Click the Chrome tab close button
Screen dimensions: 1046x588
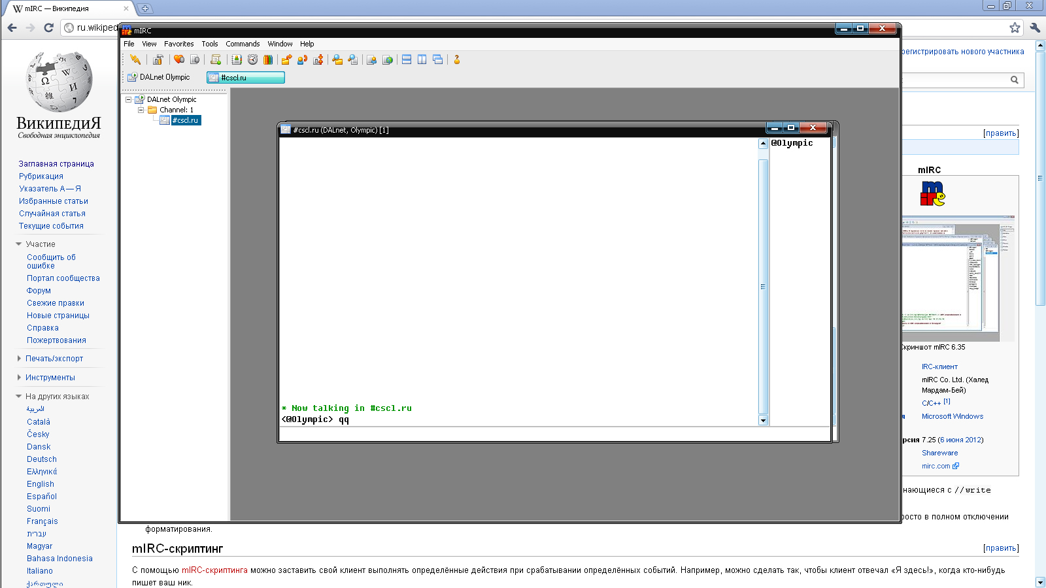tap(126, 8)
